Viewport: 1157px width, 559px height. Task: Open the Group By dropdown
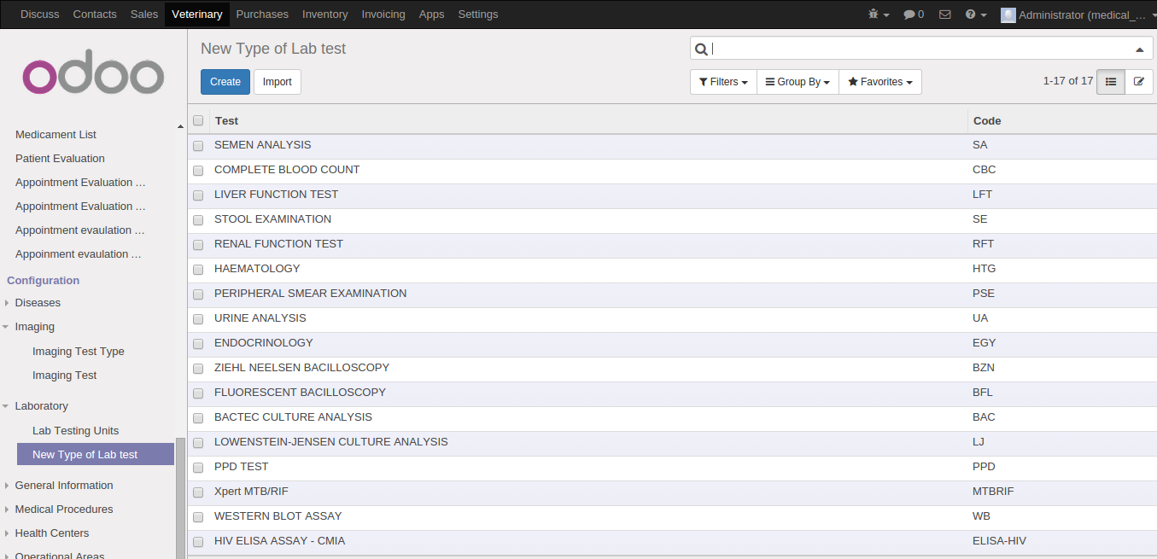[x=798, y=82]
